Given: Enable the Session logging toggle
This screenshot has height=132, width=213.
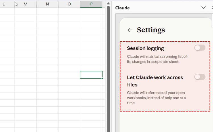Looking at the screenshot, I should point(200,48).
